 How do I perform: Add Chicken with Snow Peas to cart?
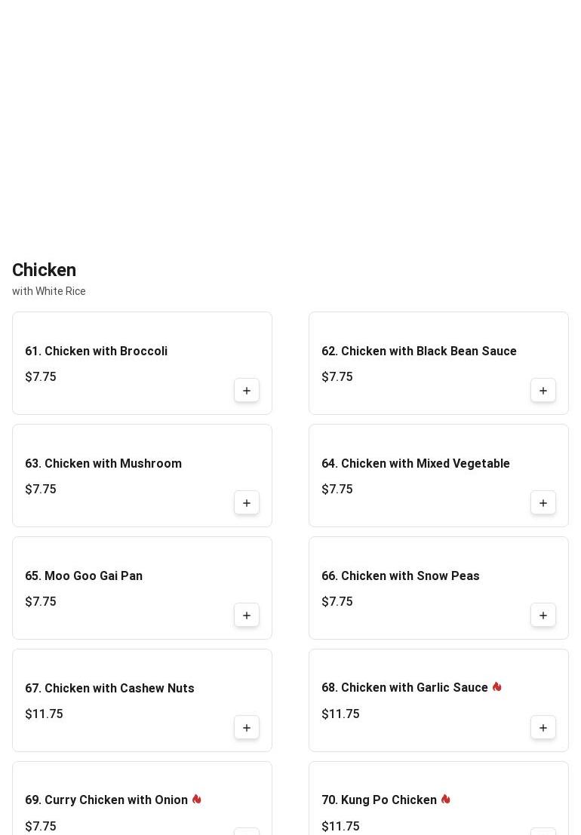coord(543,616)
